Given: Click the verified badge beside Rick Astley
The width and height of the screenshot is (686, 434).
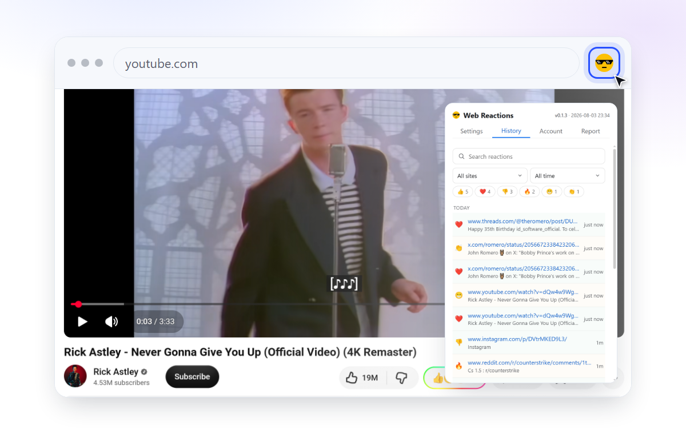Looking at the screenshot, I should (145, 372).
